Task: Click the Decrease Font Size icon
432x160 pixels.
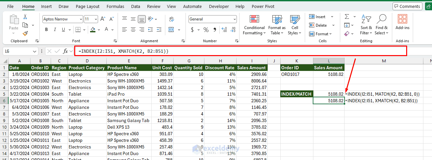Action: tap(111, 19)
